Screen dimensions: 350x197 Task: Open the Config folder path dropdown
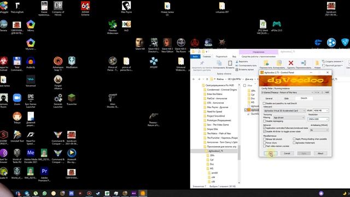point(312,92)
